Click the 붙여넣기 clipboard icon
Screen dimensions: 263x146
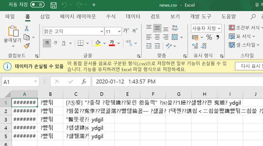[x=13, y=31]
